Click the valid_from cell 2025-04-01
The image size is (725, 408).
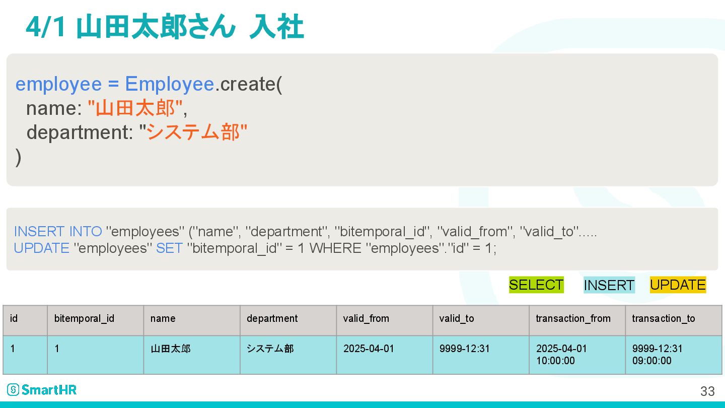pyautogui.click(x=385, y=355)
